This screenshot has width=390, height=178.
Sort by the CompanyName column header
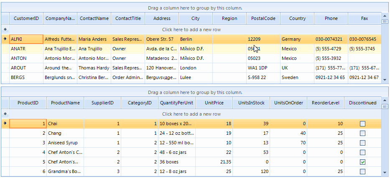pos(60,18)
